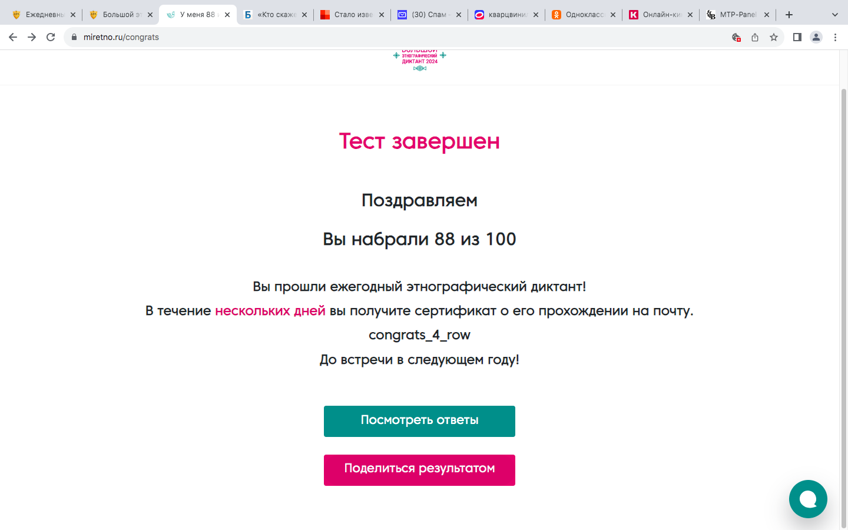Click the forward navigation arrow

coord(32,37)
